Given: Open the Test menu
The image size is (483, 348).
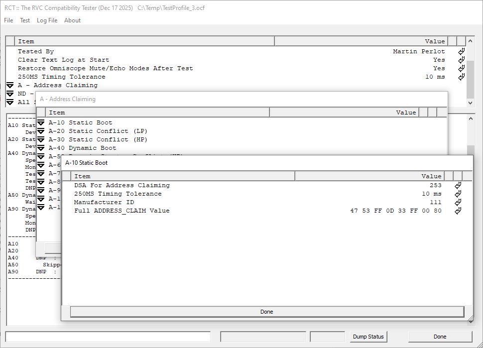Looking at the screenshot, I should coord(25,20).
